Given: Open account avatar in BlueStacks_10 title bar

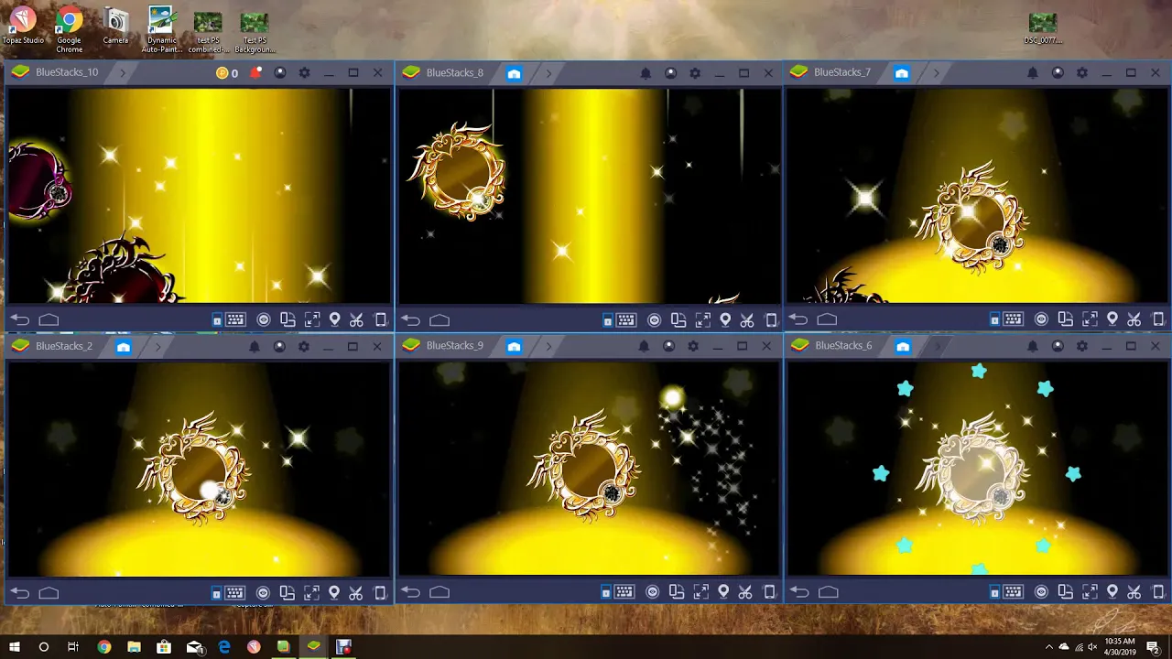Looking at the screenshot, I should pos(280,73).
